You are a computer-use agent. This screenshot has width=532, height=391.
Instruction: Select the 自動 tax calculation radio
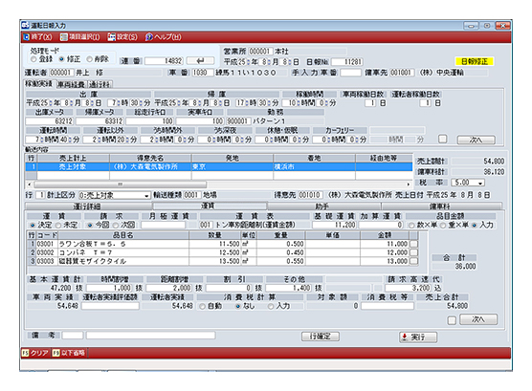[x=203, y=306]
